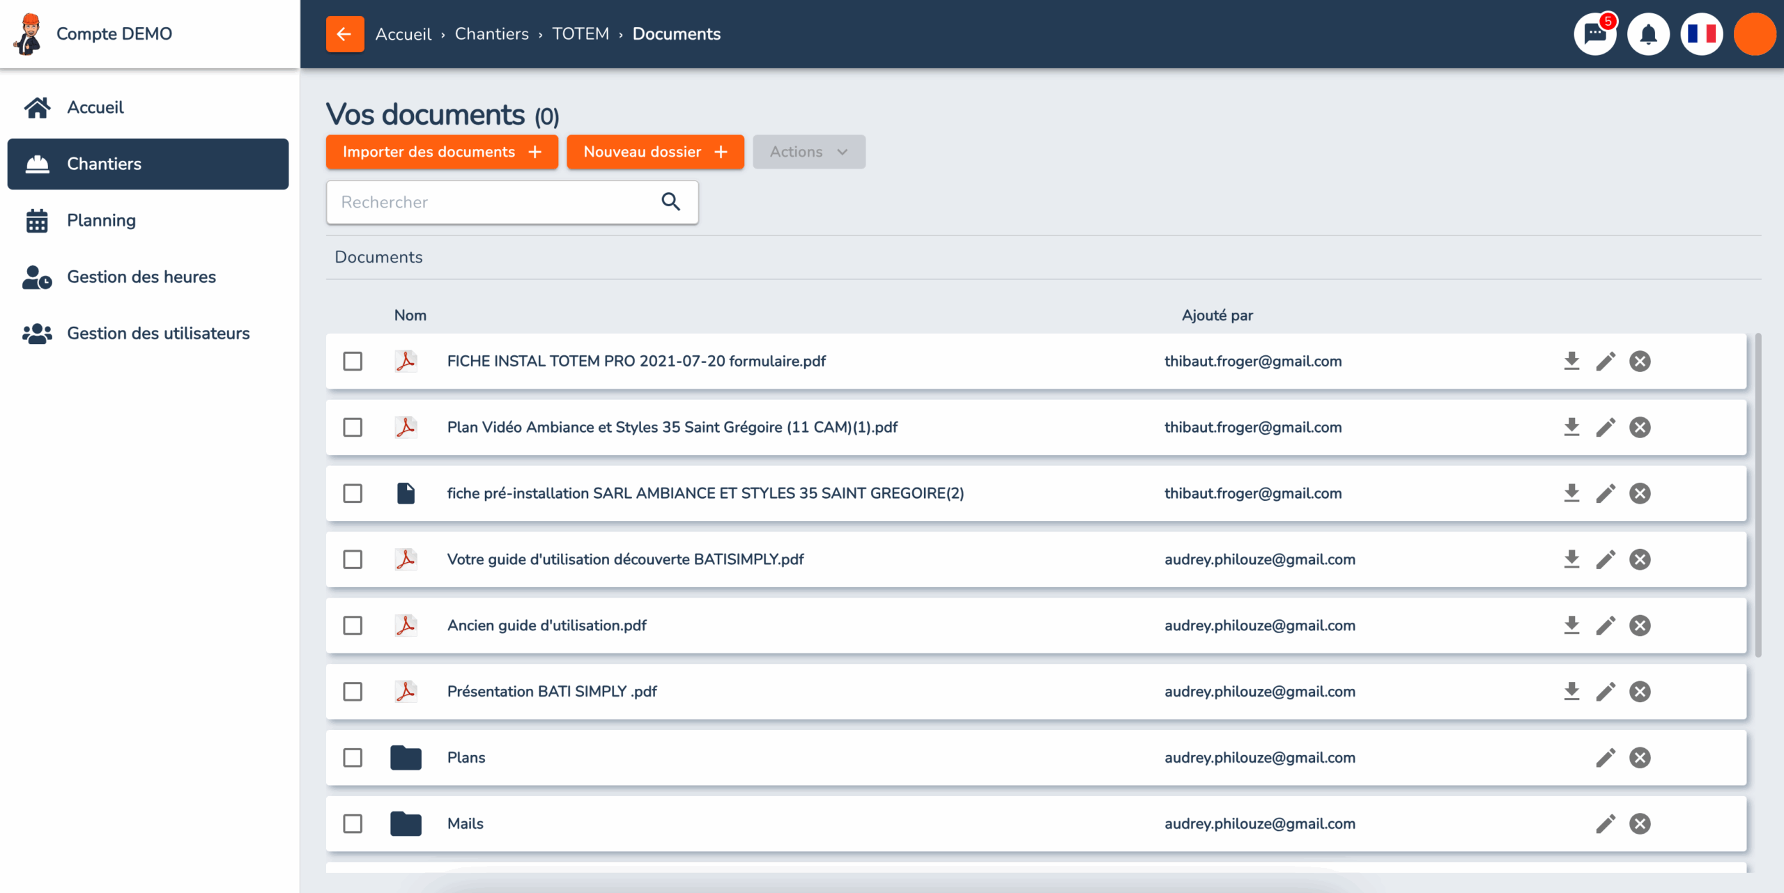Edit fiche pré-installation SARL AMBIANCE file

pyautogui.click(x=1606, y=493)
